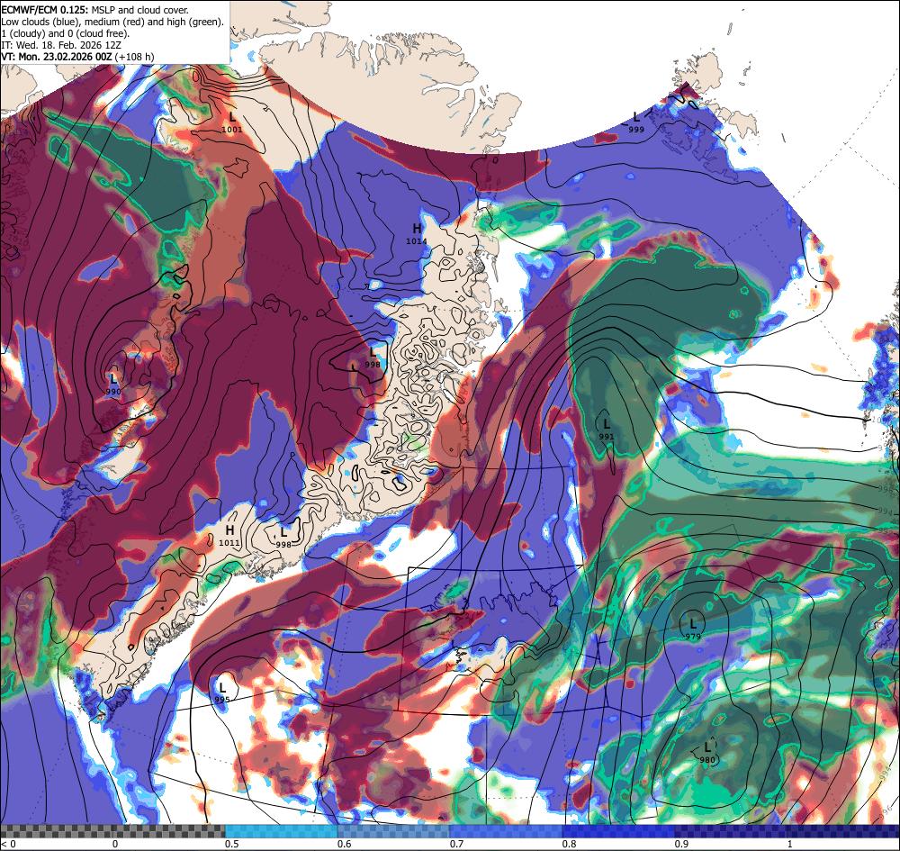Select the "H 1011" high pressure label

point(229,536)
